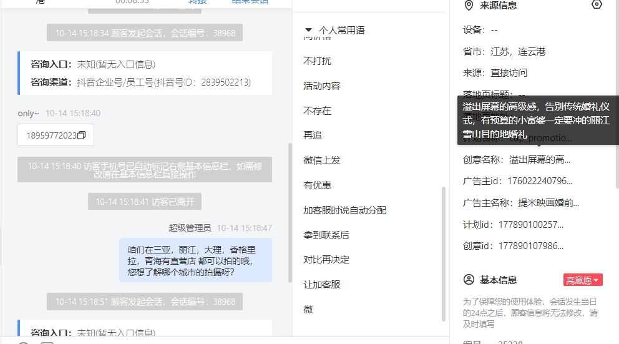619x344 pixels.
Task: Select quick phrase 再追
Action: pos(313,135)
